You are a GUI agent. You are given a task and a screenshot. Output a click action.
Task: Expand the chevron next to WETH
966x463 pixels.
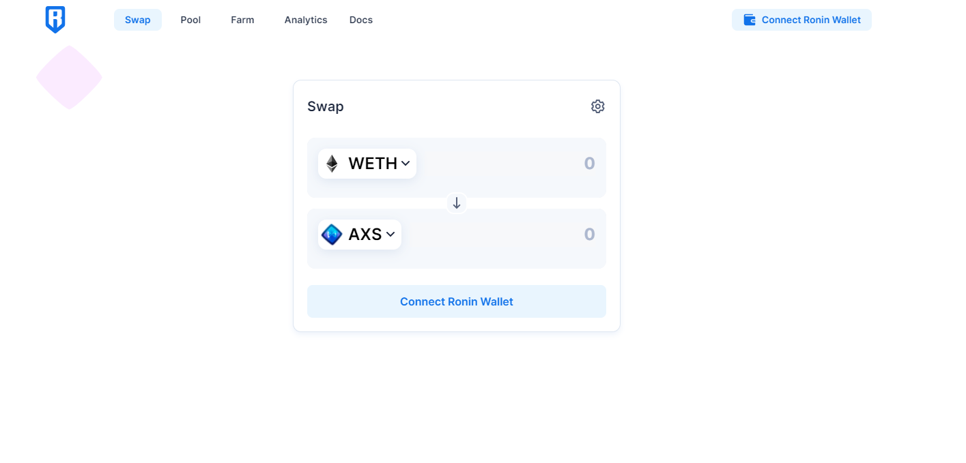click(x=406, y=164)
